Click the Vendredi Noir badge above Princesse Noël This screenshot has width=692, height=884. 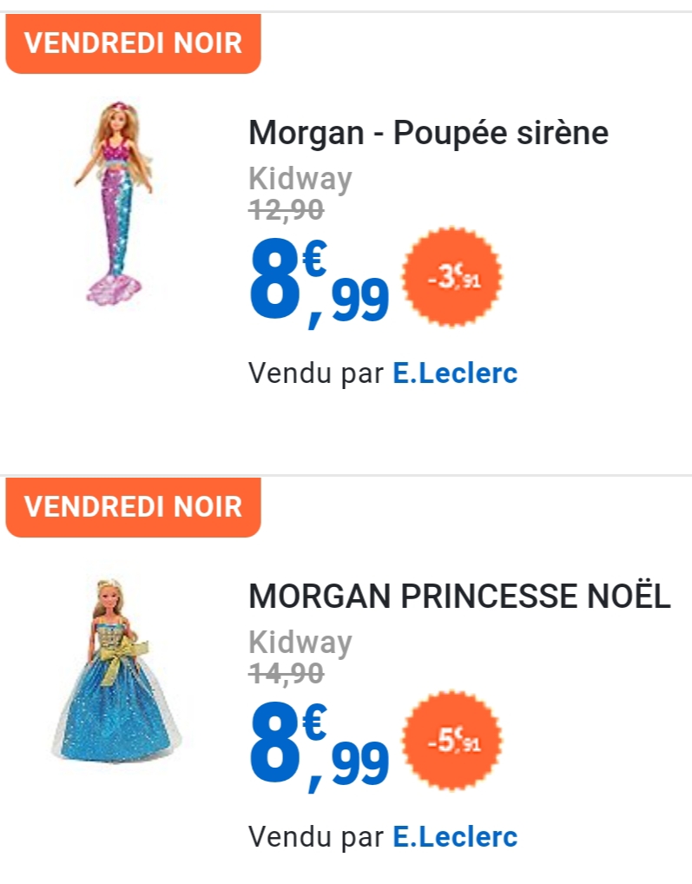click(x=133, y=506)
